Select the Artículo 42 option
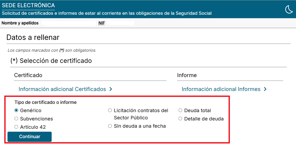This screenshot has height=144, width=296. click(16, 127)
